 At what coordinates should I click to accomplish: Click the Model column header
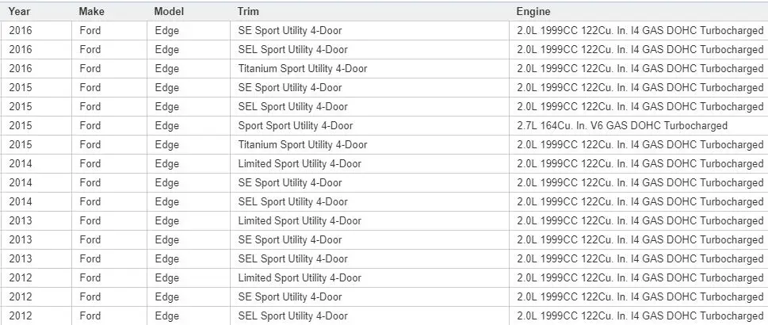coord(169,11)
